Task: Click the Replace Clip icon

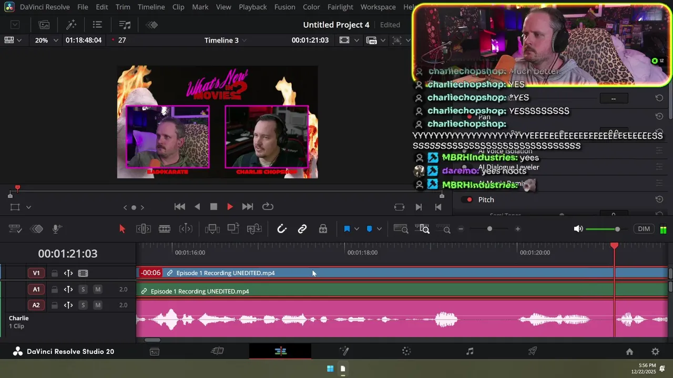Action: (x=254, y=229)
